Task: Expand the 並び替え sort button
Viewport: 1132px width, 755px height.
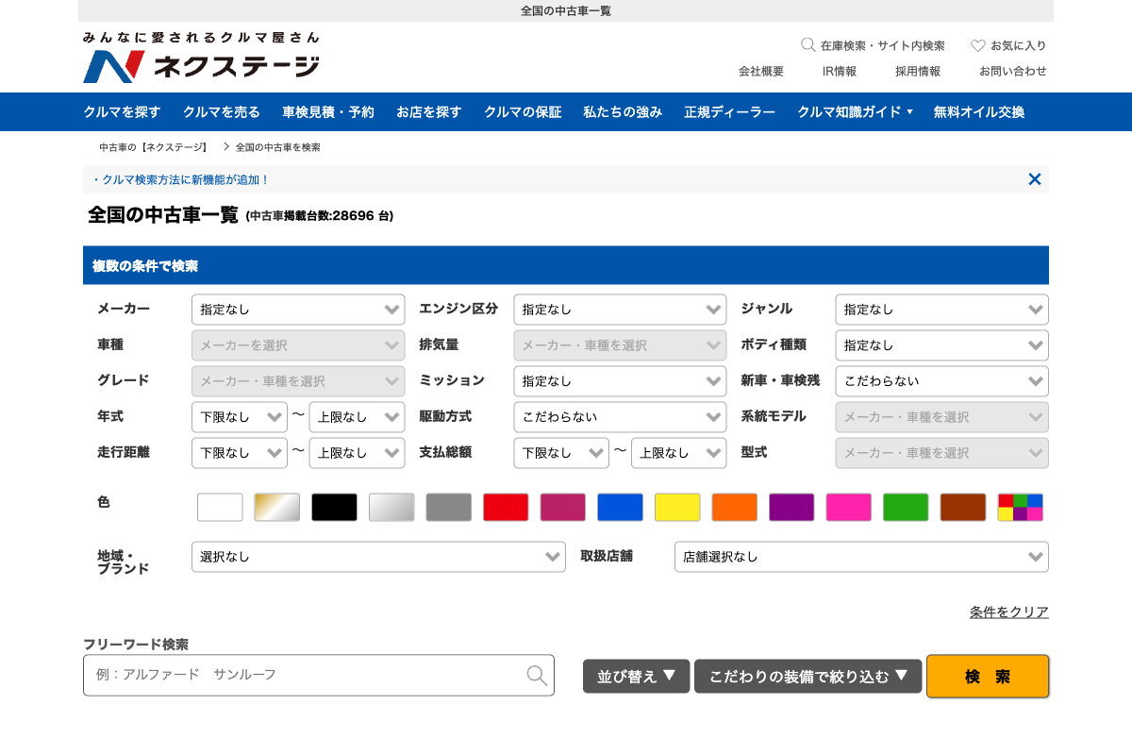Action: point(636,676)
